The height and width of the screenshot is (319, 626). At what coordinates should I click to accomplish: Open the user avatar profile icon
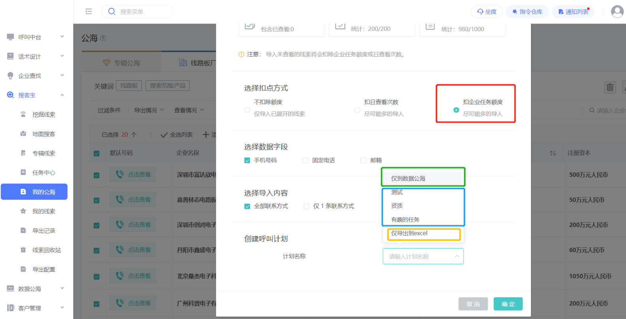pos(617,11)
